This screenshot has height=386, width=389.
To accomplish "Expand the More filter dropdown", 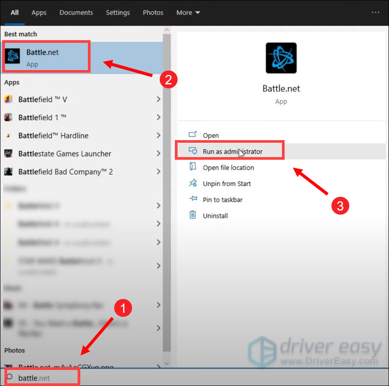I will (x=188, y=12).
